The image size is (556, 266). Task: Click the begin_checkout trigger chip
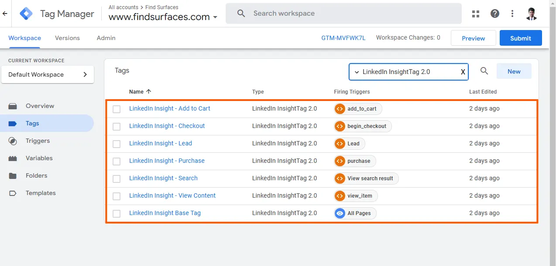pyautogui.click(x=363, y=126)
